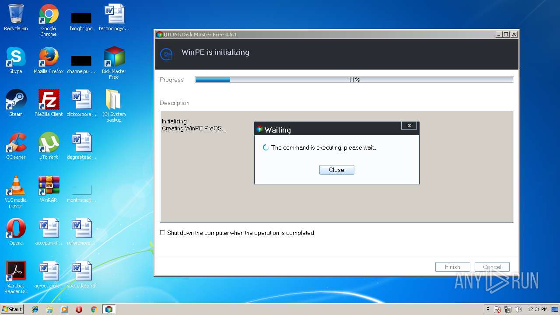This screenshot has height=315, width=560.
Task: Switch to Disk Master taskbar button
Action: tap(108, 309)
